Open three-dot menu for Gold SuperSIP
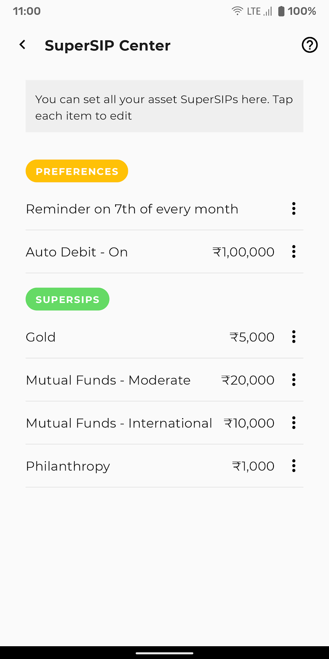The image size is (329, 659). [x=294, y=337]
